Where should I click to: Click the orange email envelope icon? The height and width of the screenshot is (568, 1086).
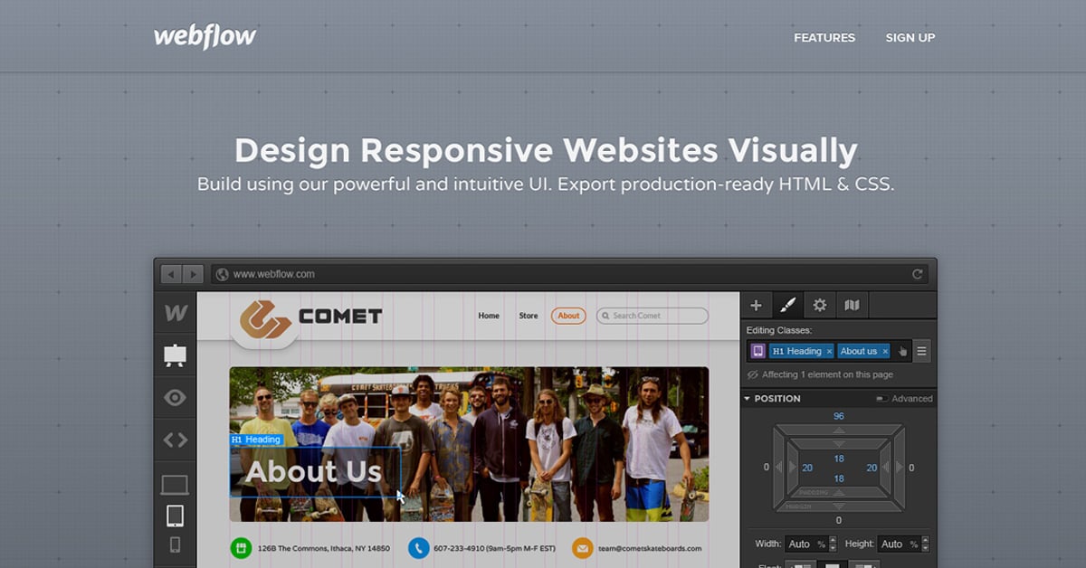point(583,548)
